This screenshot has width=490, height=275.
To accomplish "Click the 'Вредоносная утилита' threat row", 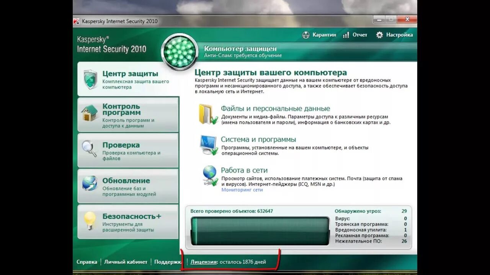I will 371,230.
